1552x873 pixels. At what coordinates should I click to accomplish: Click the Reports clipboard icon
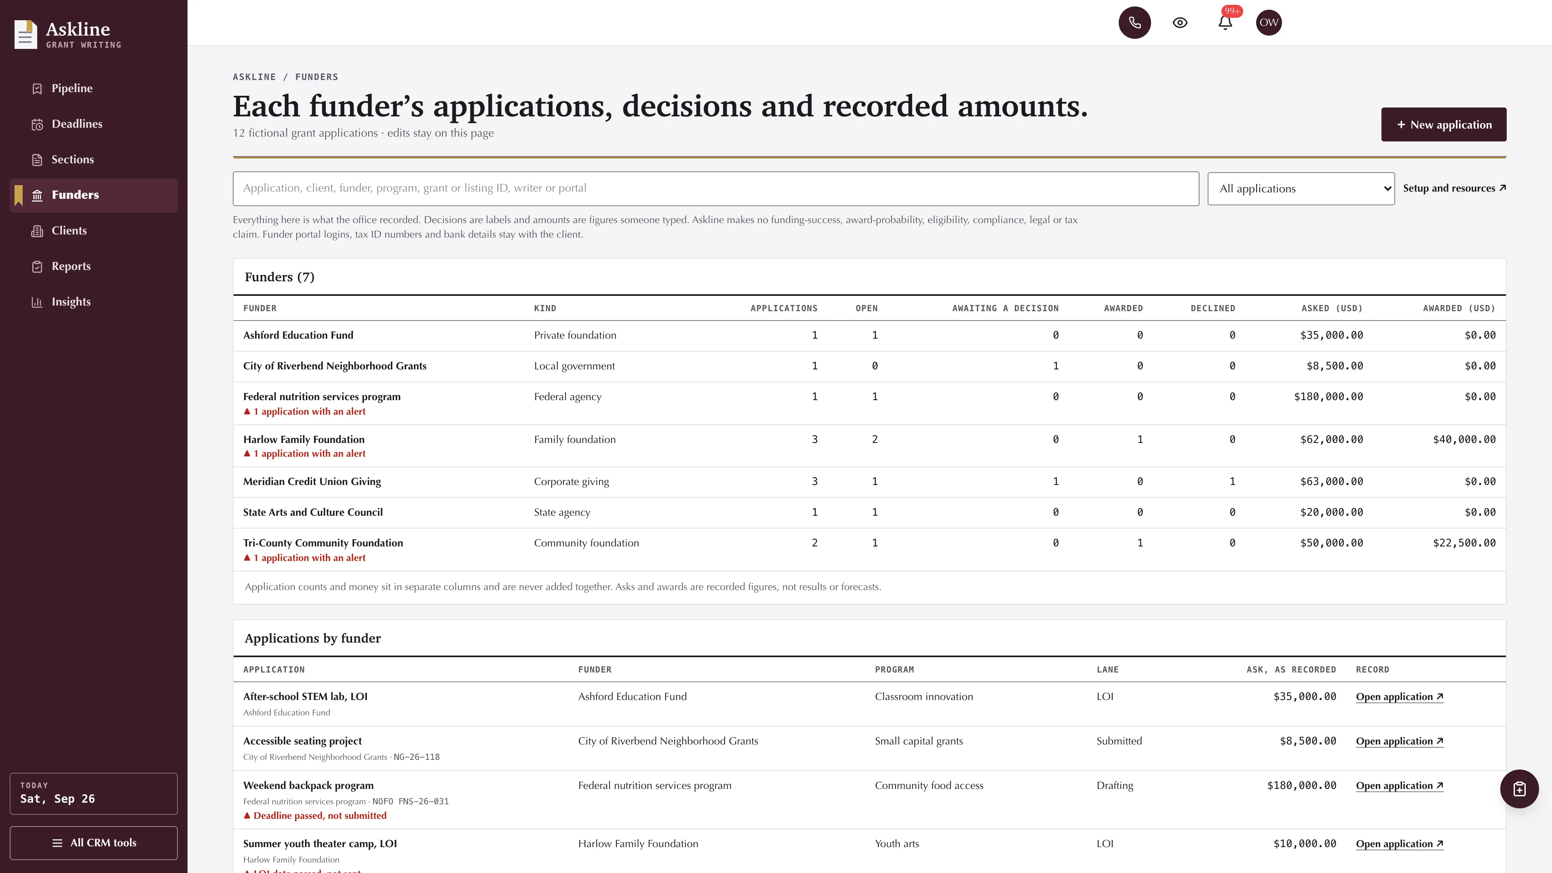(37, 266)
